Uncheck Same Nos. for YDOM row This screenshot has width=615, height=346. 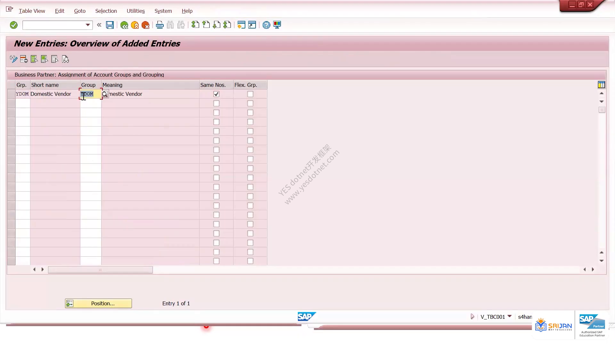pos(216,94)
